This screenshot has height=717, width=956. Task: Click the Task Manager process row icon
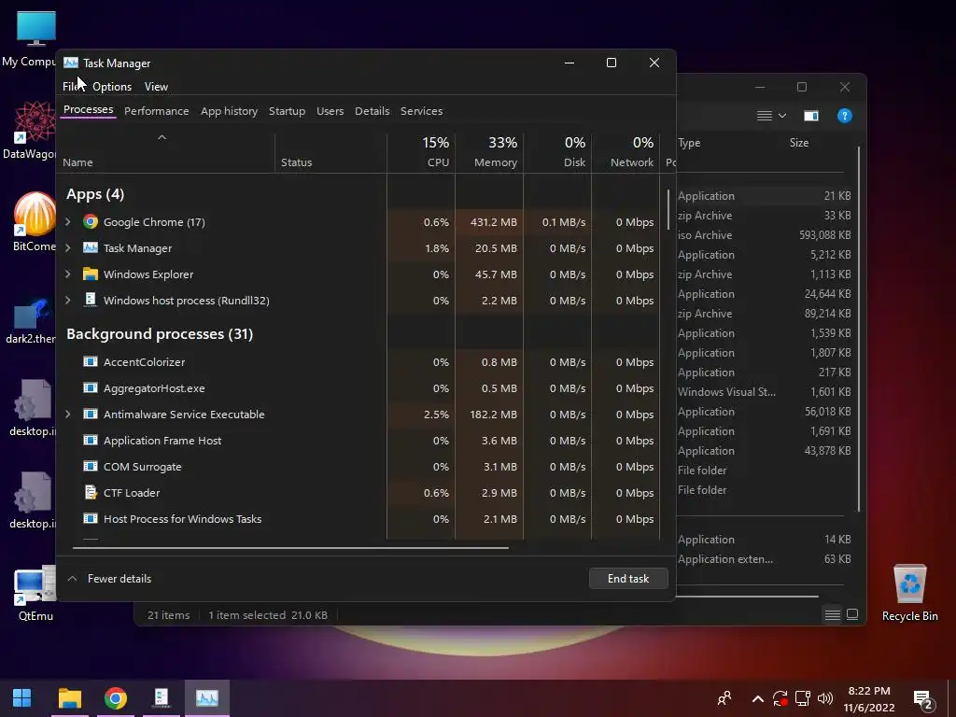(91, 248)
